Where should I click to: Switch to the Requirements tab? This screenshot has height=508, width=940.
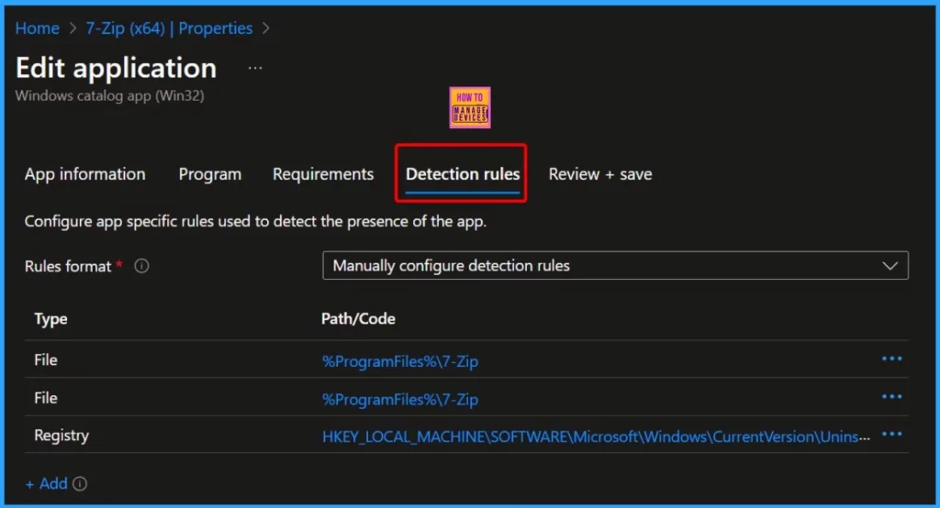point(323,174)
